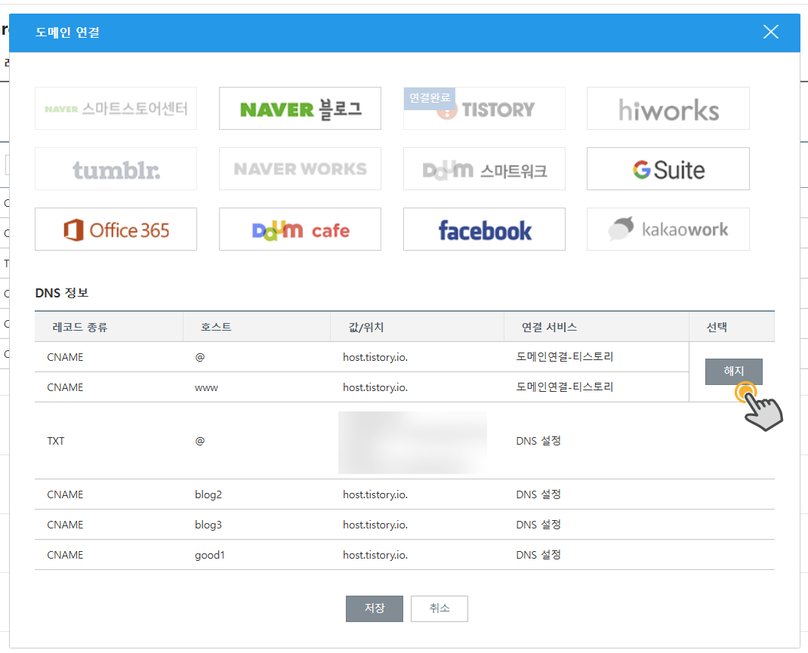This screenshot has height=653, width=808.
Task: Close the 도메인 연결 dialog with X
Action: coord(770,32)
